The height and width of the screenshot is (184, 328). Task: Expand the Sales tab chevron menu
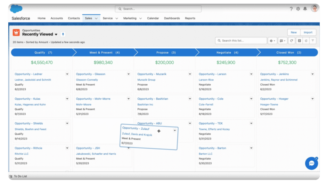tap(96, 18)
